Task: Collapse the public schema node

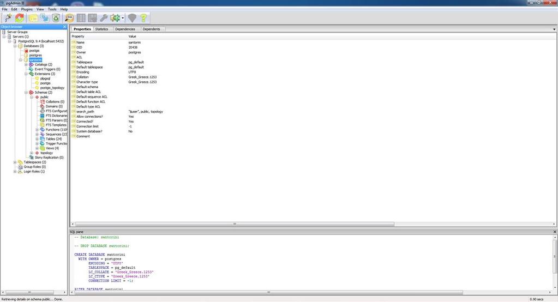Action: [x=32, y=97]
